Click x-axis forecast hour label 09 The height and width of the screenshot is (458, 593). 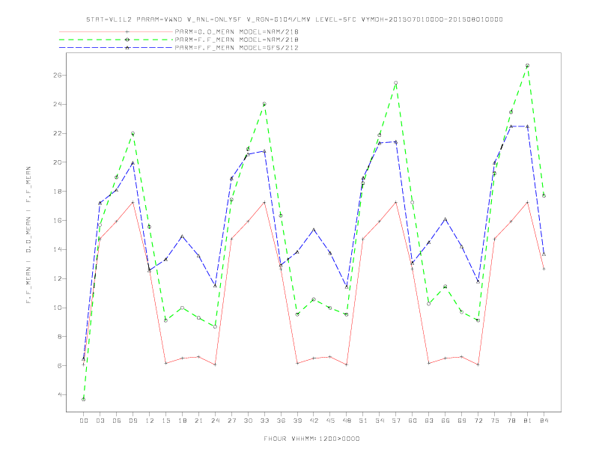point(133,421)
